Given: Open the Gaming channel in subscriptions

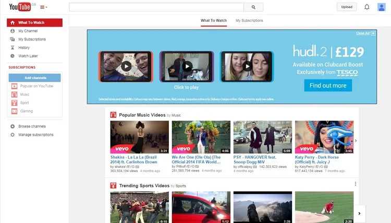Looking at the screenshot, I should [27, 111].
